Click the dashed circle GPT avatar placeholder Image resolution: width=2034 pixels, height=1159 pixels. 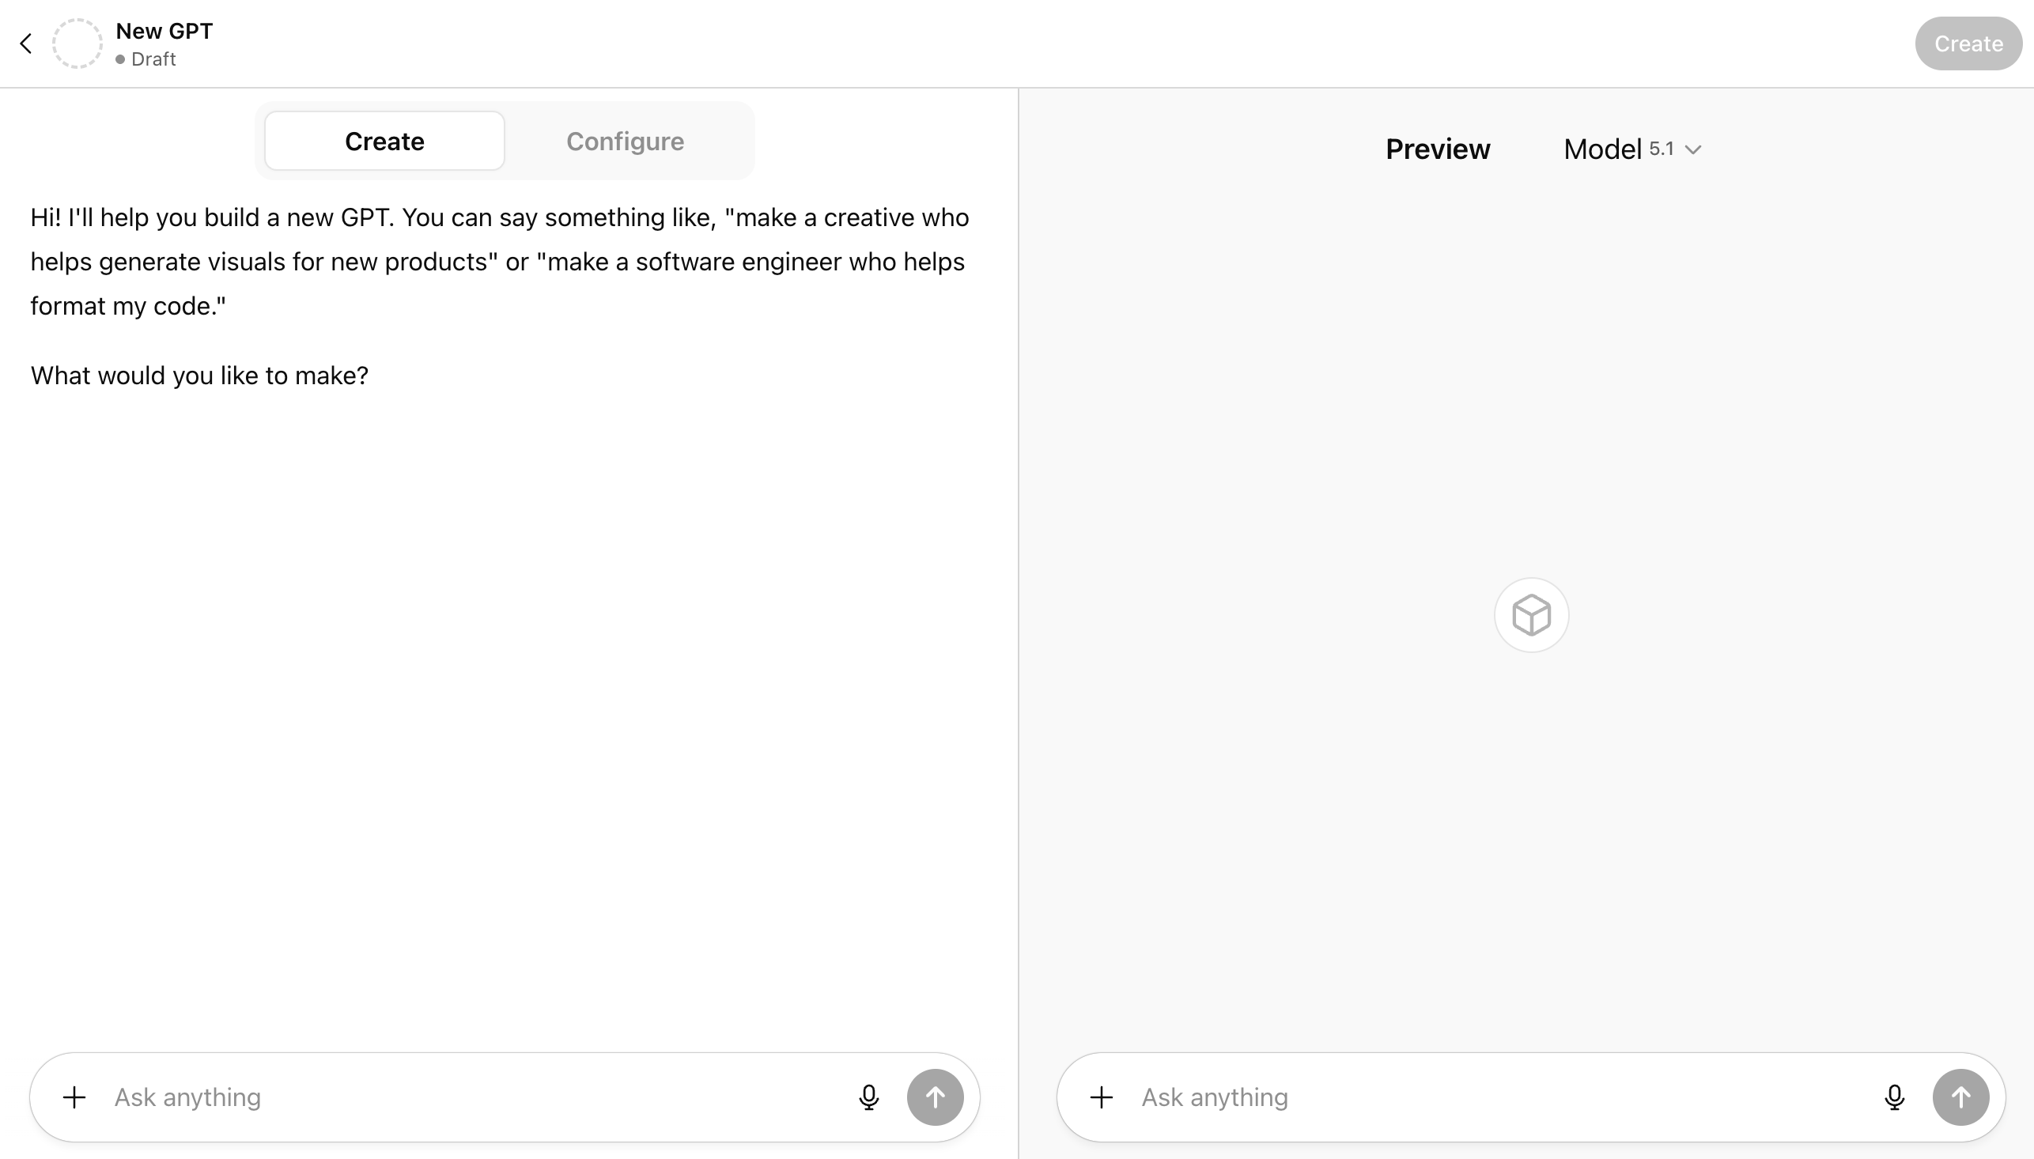coord(78,43)
